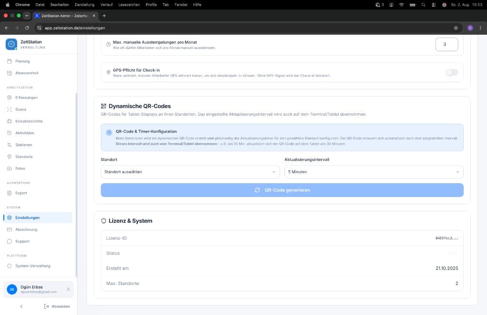Open macOS Spotlight search
The height and width of the screenshot is (315, 487).
(423, 5)
